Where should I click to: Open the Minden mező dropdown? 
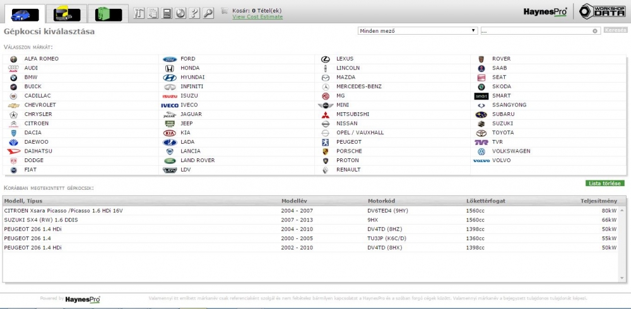(418, 31)
